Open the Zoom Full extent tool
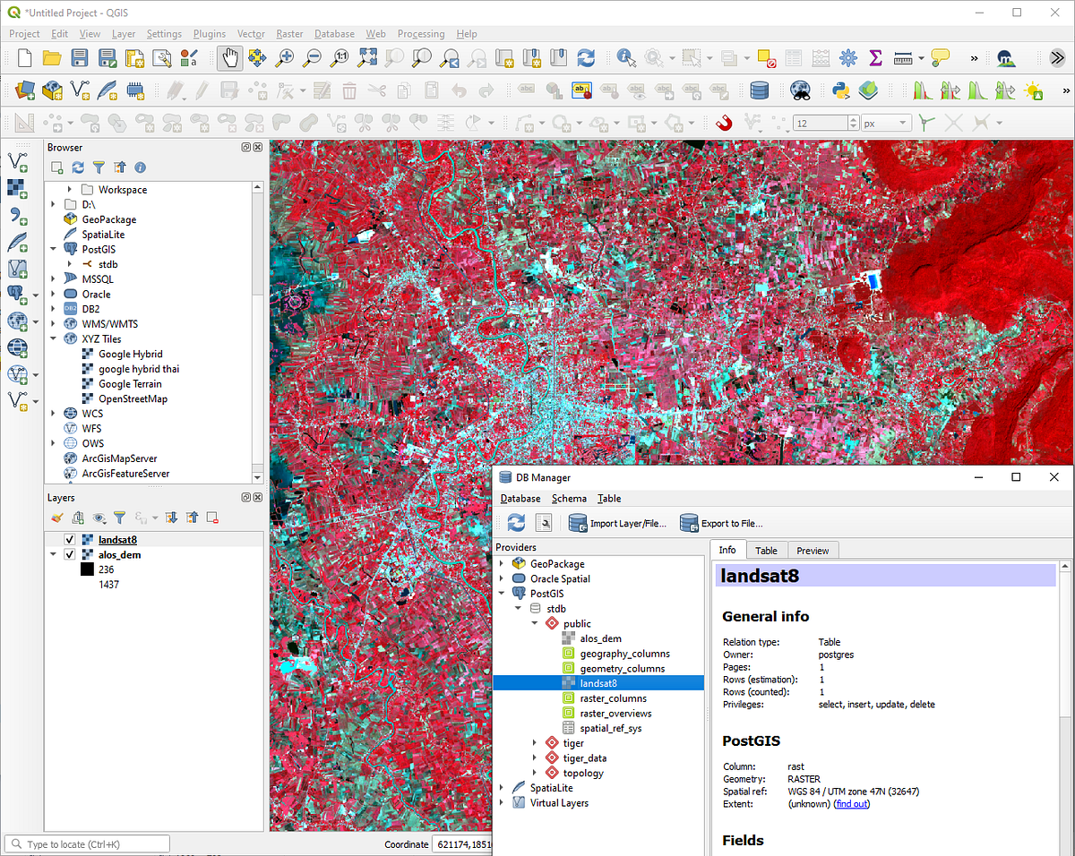1075x856 pixels. [x=365, y=57]
